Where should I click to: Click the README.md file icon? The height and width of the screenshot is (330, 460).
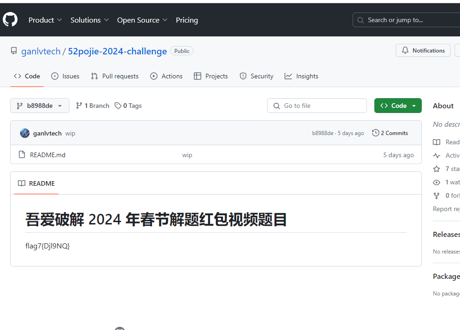[22, 154]
